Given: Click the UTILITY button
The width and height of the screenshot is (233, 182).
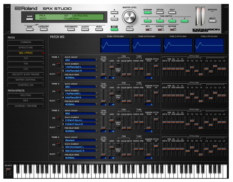Looking at the screenshot, I should tap(130, 30).
